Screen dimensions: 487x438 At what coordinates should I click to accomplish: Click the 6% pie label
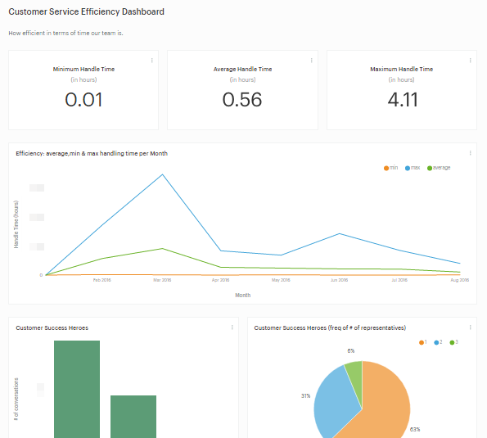[x=350, y=351]
